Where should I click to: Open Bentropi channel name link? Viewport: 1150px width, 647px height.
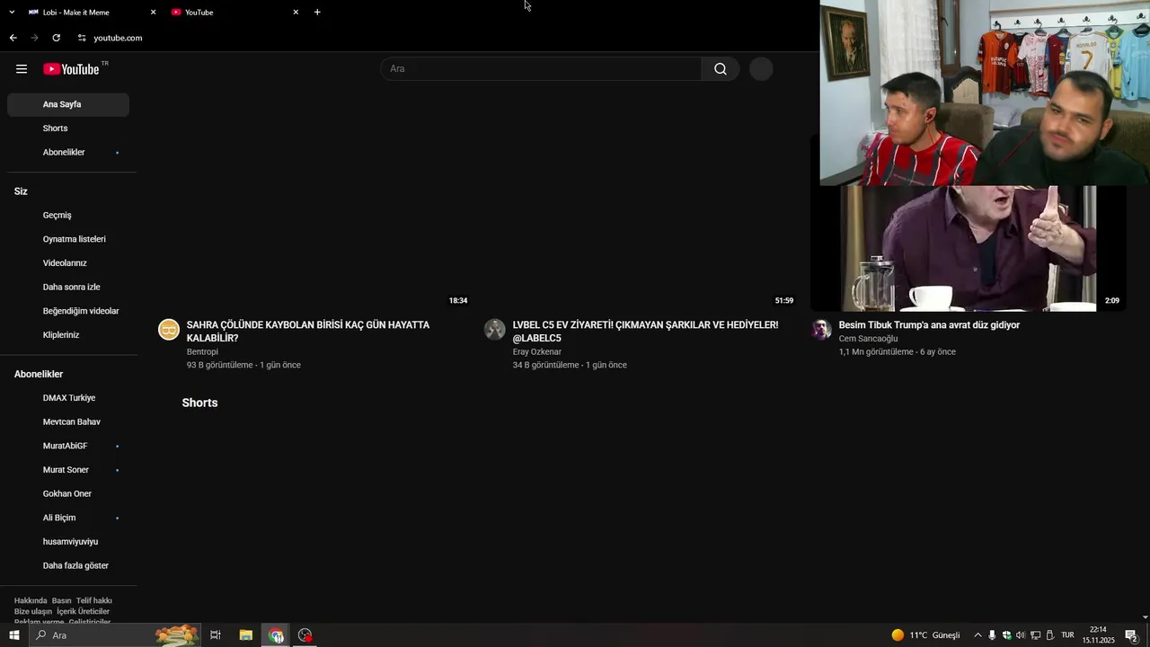[202, 351]
